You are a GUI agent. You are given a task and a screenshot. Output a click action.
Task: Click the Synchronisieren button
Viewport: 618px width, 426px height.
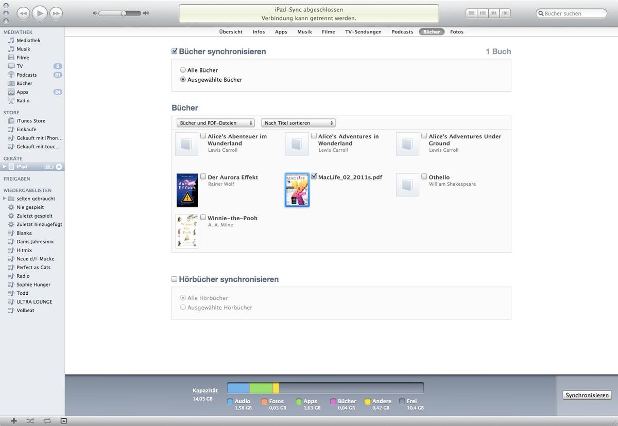click(587, 395)
